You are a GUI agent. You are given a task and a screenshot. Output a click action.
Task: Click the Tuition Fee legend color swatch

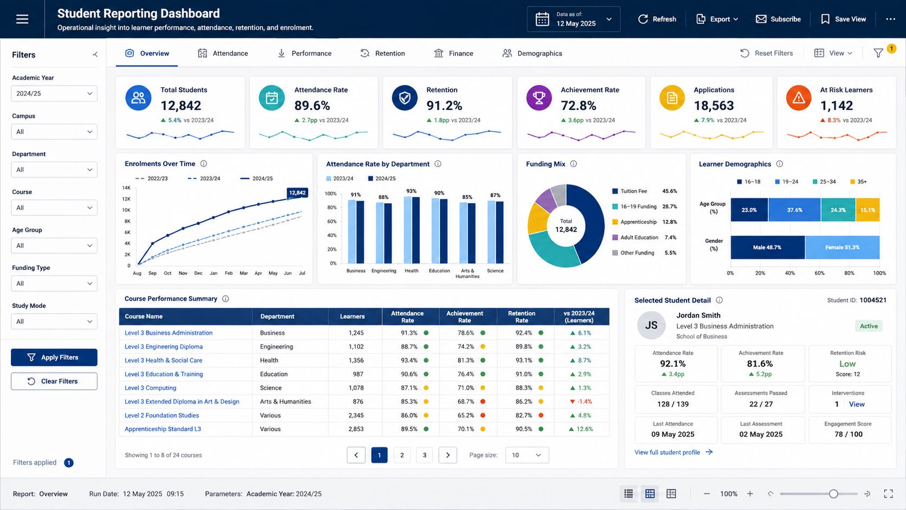pyautogui.click(x=615, y=191)
